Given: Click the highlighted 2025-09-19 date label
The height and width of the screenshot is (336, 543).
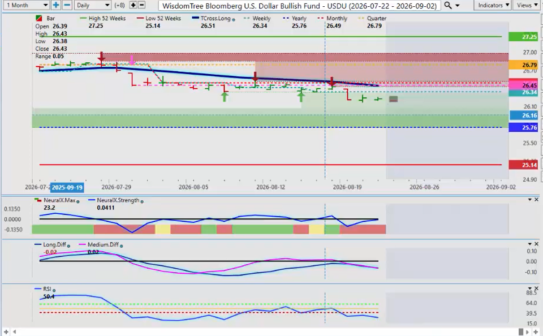Looking at the screenshot, I should [67, 187].
